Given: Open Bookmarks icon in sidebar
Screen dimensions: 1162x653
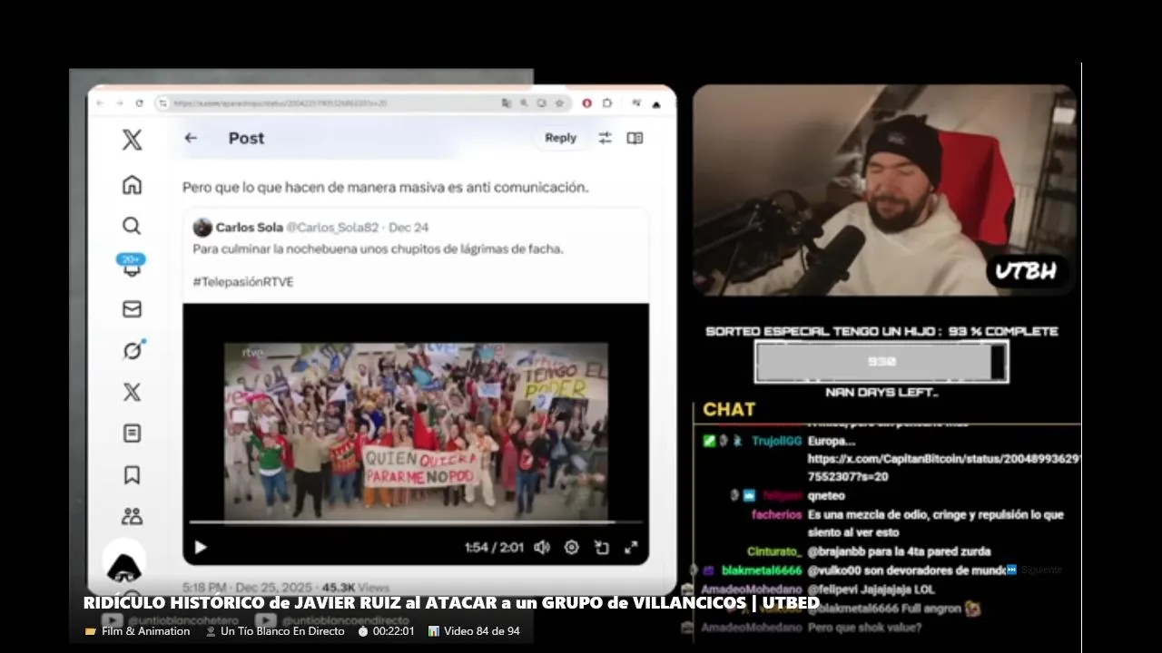Looking at the screenshot, I should [132, 474].
